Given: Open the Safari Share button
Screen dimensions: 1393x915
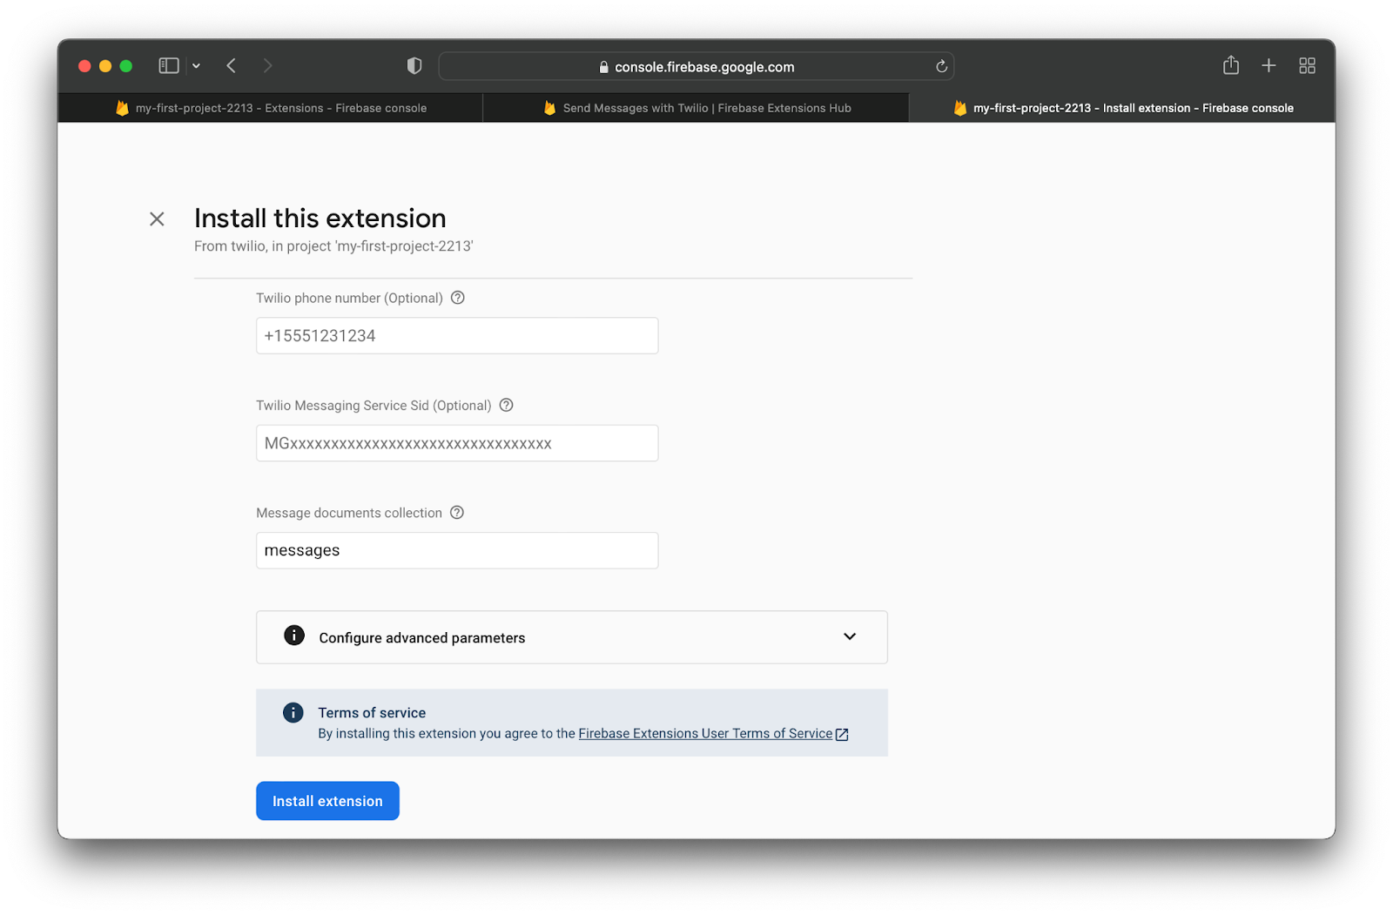Looking at the screenshot, I should [x=1231, y=64].
